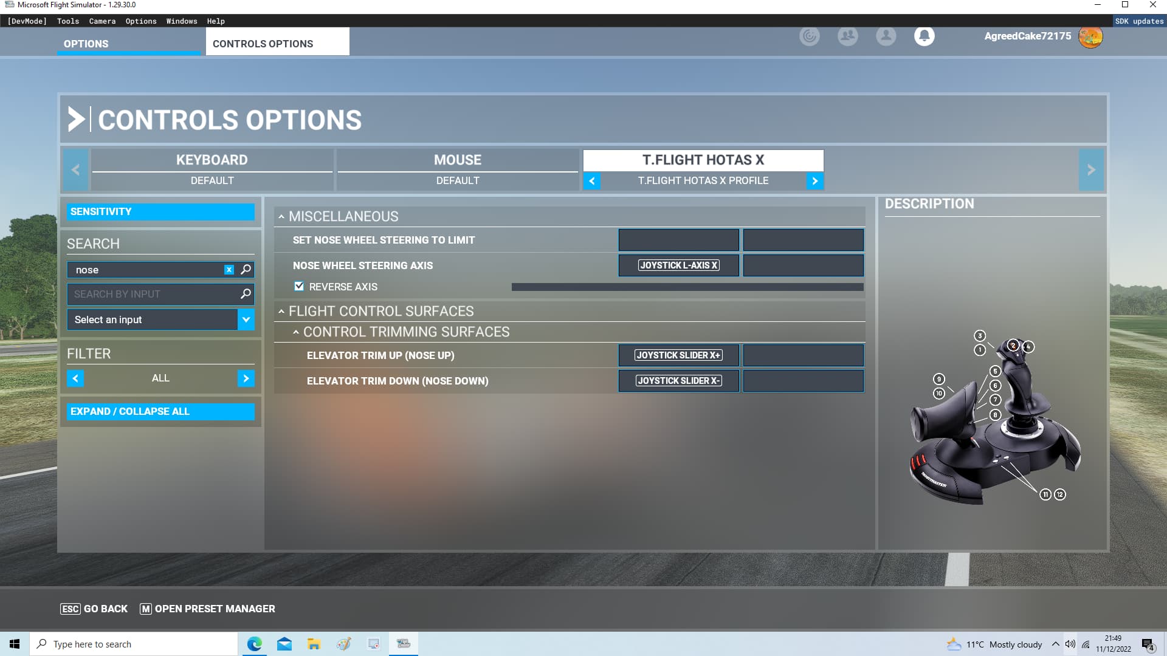Switch filter to next option arrow
This screenshot has width=1167, height=656.
pos(246,378)
